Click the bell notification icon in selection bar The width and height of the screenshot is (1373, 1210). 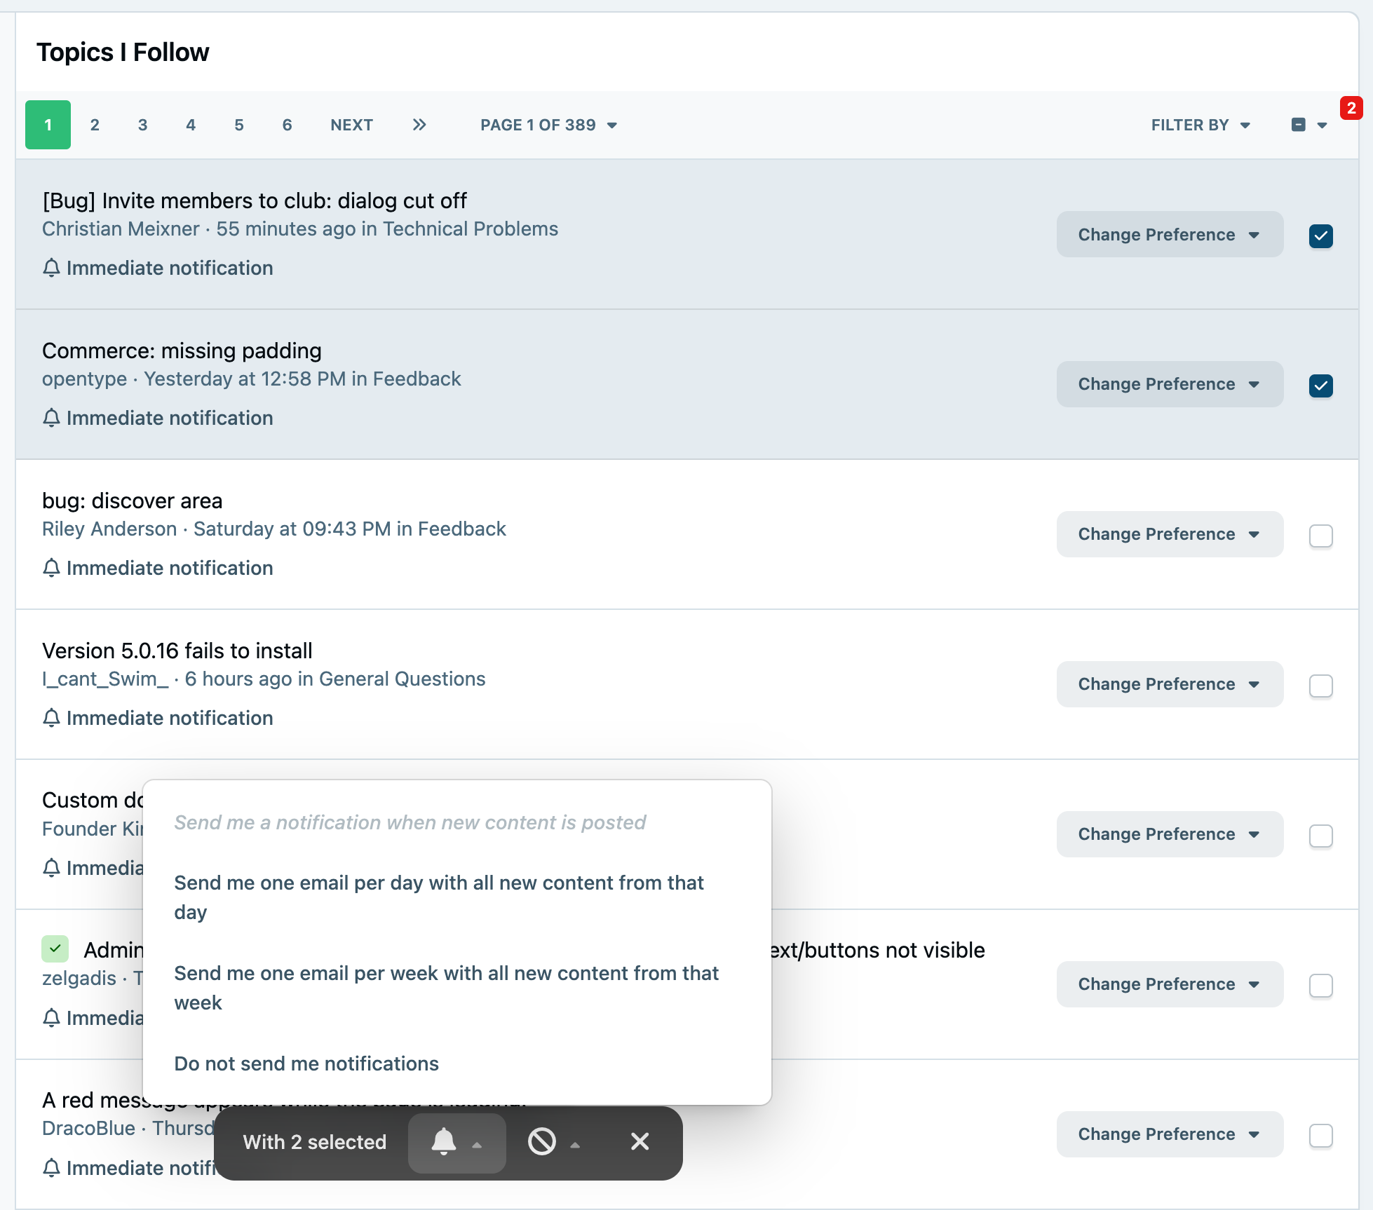(443, 1142)
